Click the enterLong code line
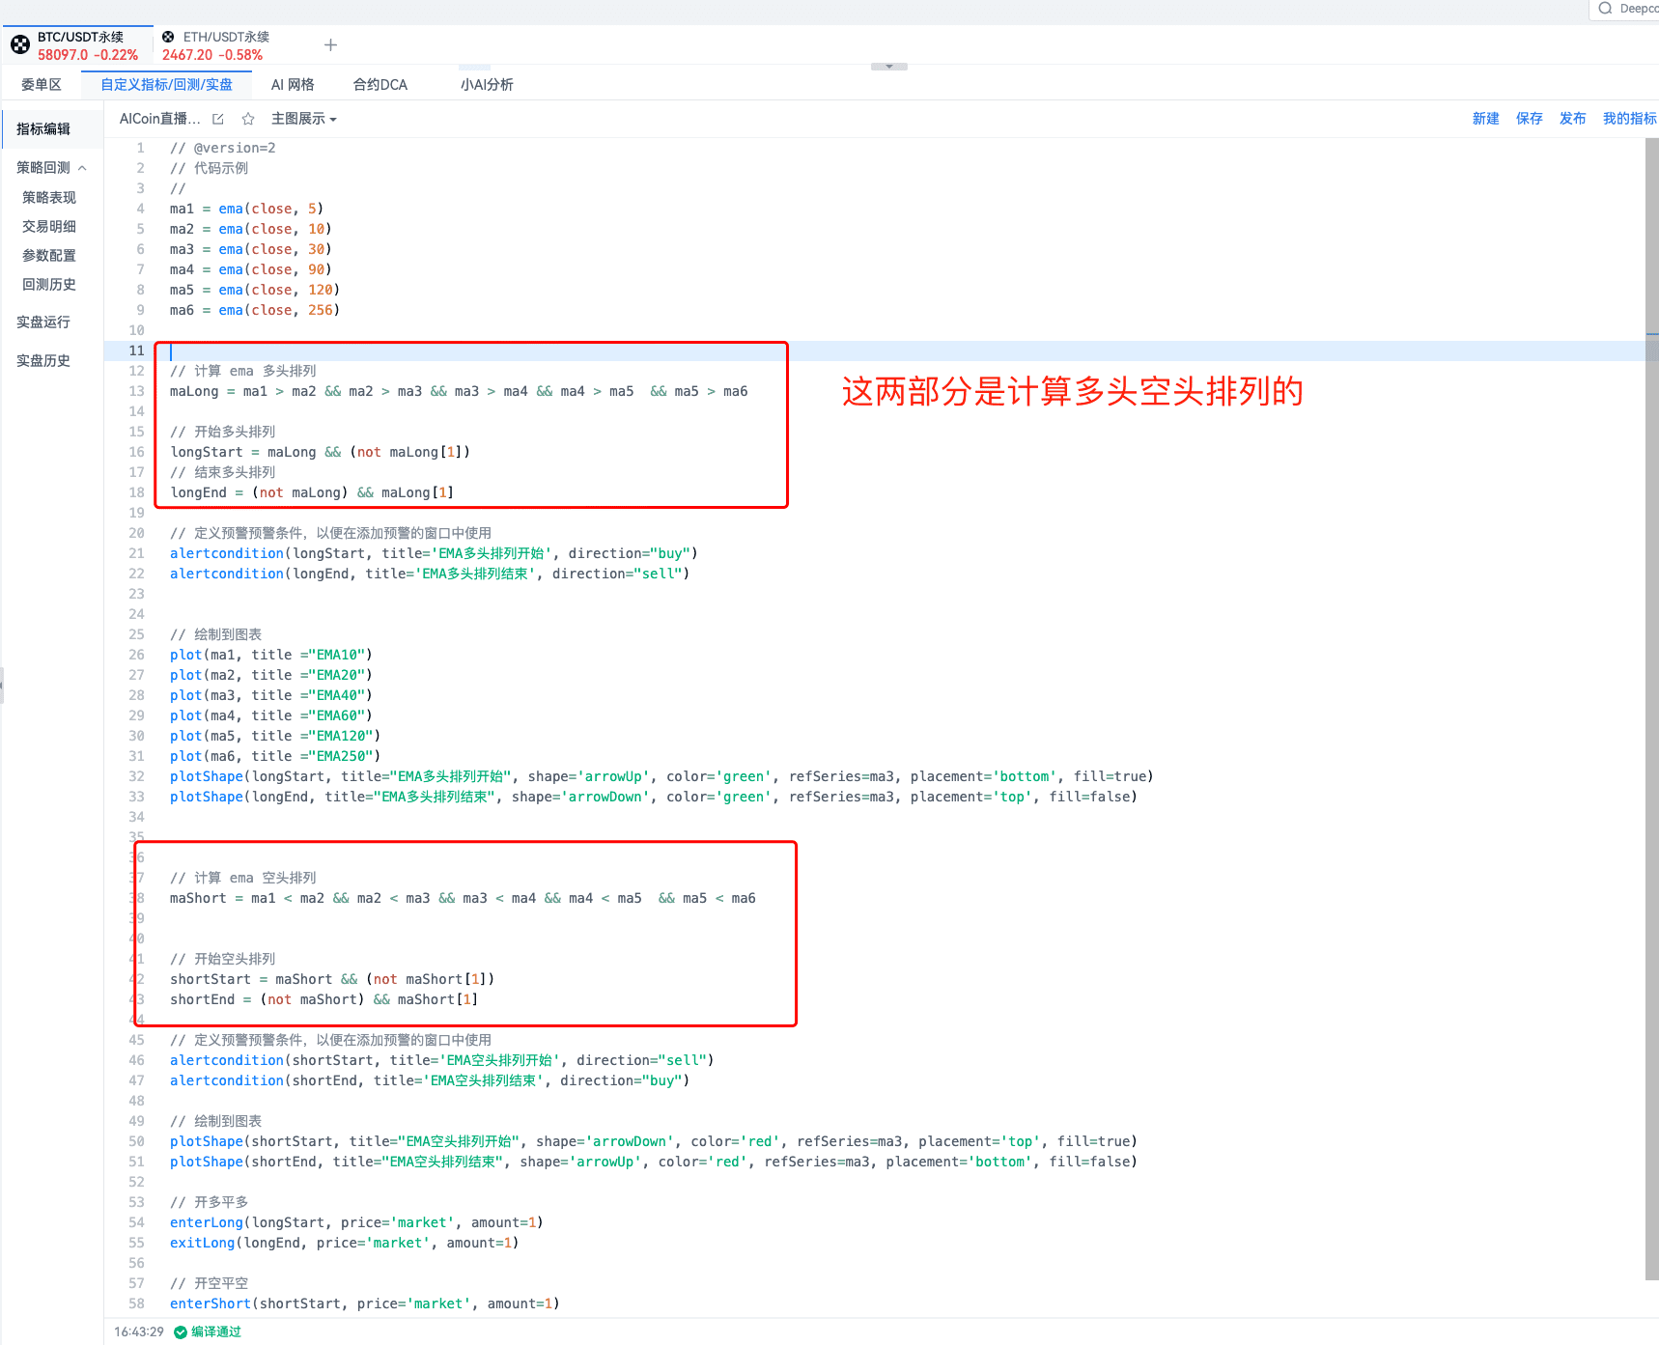This screenshot has height=1345, width=1659. click(x=356, y=1222)
